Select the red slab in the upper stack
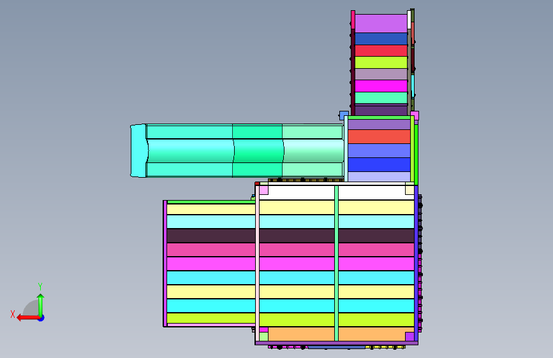Screen dimensions: 553x358 point(381,50)
